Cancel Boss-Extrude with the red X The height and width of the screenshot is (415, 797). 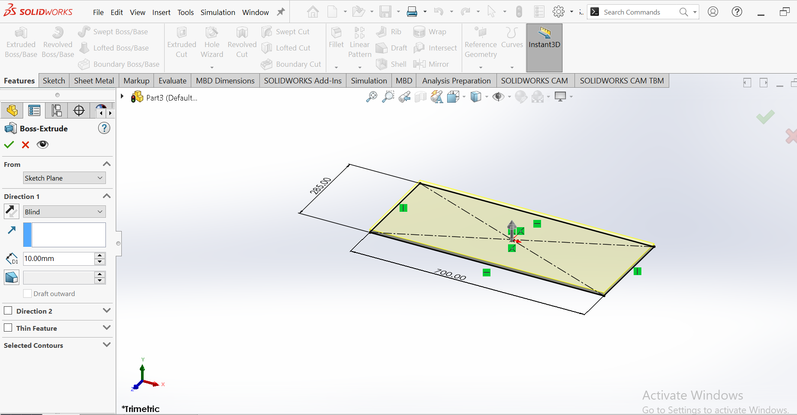[26, 145]
